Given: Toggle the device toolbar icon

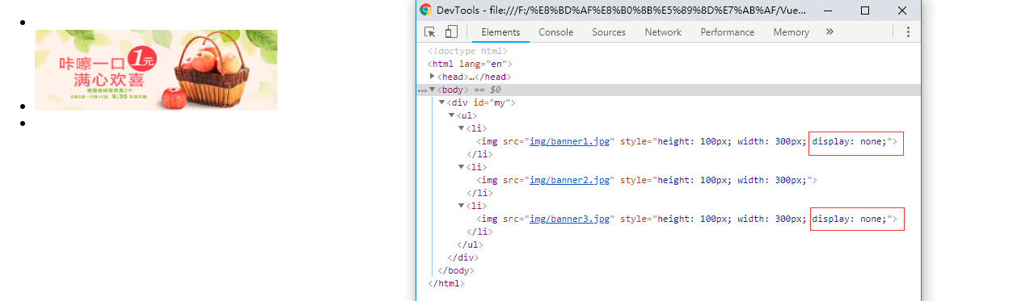Looking at the screenshot, I should [x=451, y=31].
